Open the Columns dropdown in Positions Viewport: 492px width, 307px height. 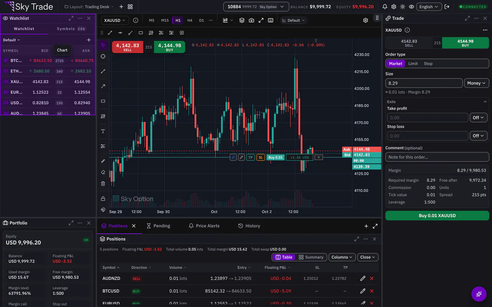[342, 257]
